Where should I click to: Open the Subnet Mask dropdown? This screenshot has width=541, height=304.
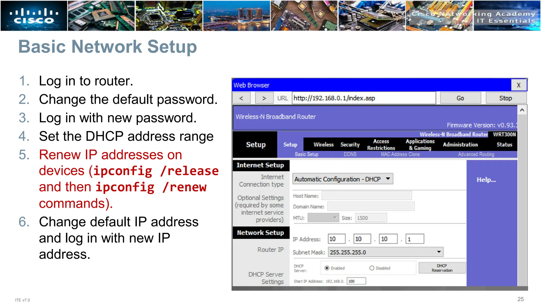click(386, 252)
